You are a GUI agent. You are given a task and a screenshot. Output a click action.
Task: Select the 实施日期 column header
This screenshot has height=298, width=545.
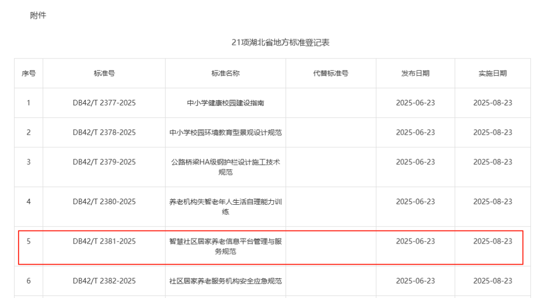point(493,73)
